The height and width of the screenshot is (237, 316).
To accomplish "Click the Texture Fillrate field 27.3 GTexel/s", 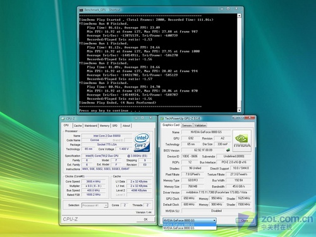I will tap(238, 174).
